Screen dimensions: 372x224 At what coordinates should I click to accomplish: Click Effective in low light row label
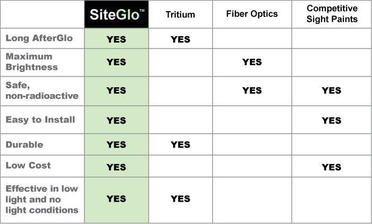point(42,200)
